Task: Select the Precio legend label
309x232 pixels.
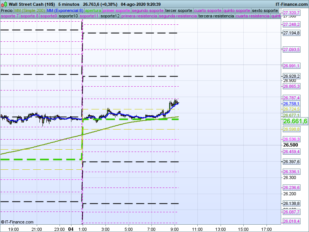Action: click(x=7, y=10)
